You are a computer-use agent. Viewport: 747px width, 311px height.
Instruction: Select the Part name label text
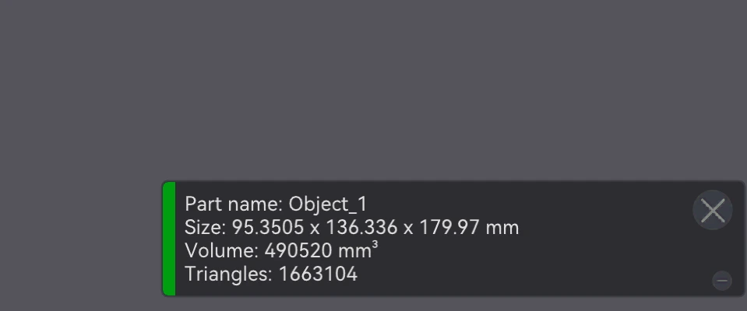point(234,204)
